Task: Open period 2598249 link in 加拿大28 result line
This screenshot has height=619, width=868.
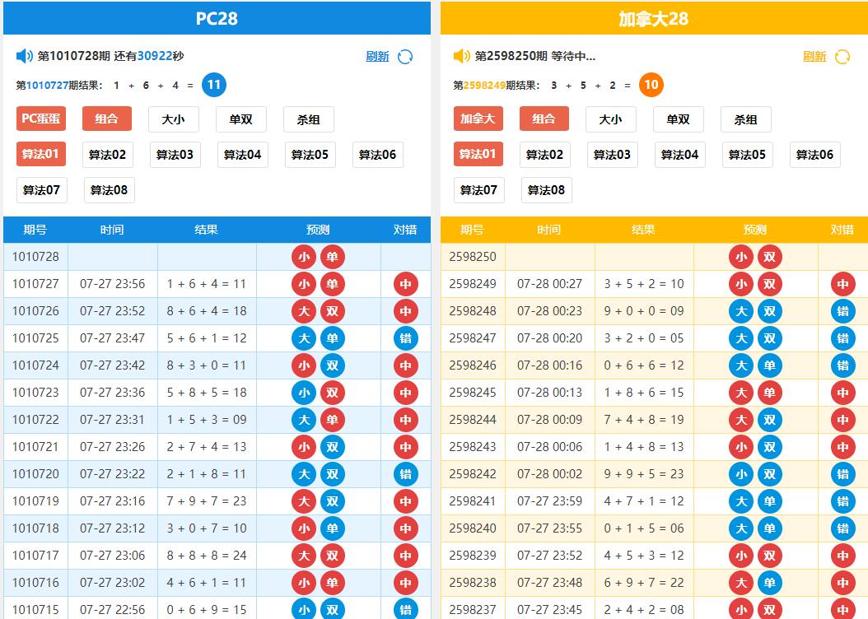Action: (x=484, y=85)
